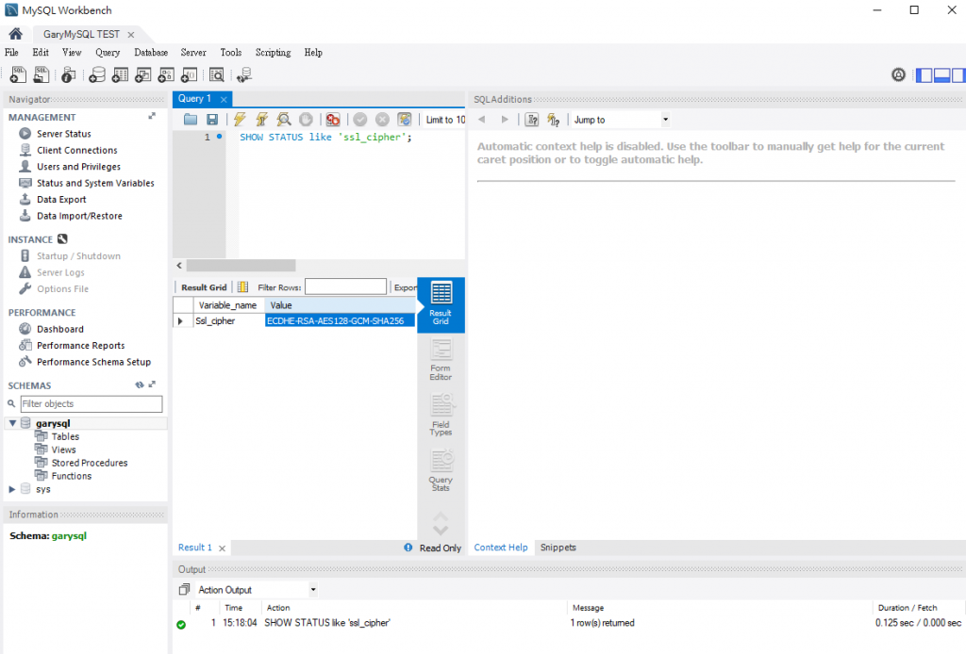Close the Result 1 tab

click(x=223, y=548)
